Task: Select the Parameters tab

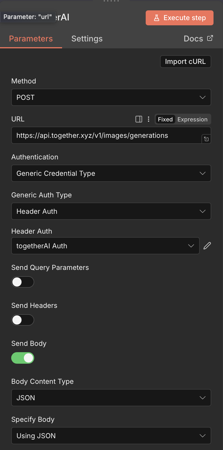Action: pyautogui.click(x=31, y=39)
